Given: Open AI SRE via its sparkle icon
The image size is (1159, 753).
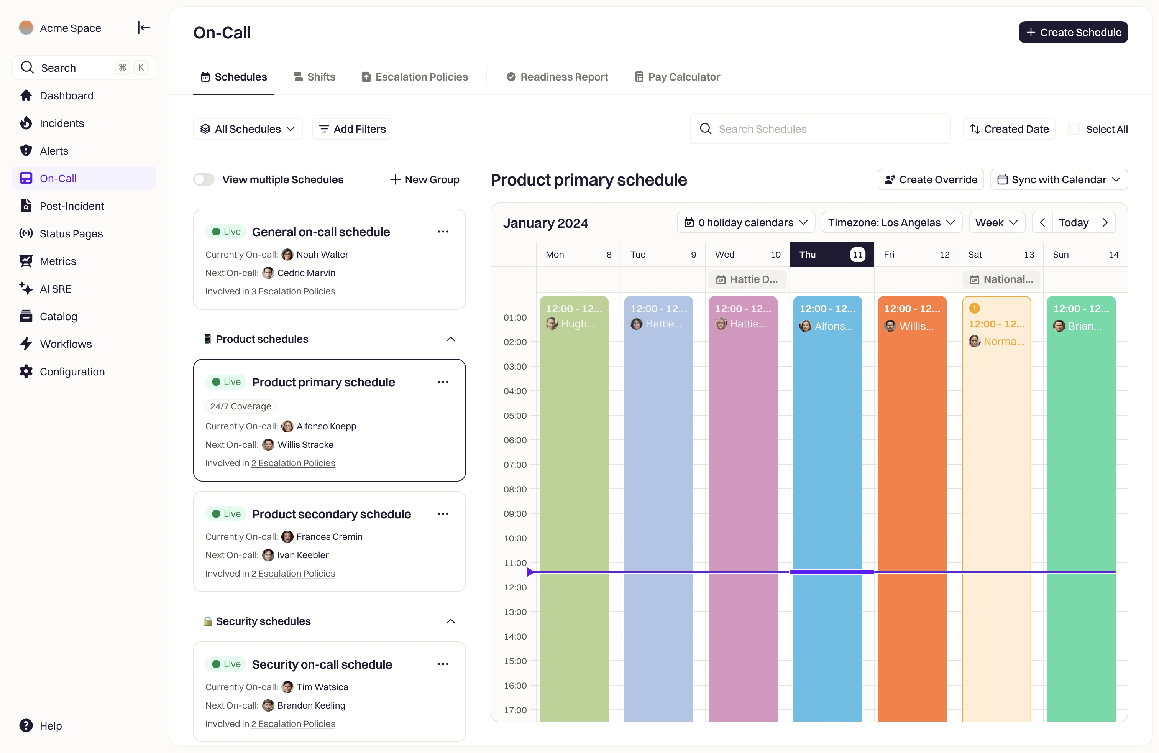Looking at the screenshot, I should point(26,288).
